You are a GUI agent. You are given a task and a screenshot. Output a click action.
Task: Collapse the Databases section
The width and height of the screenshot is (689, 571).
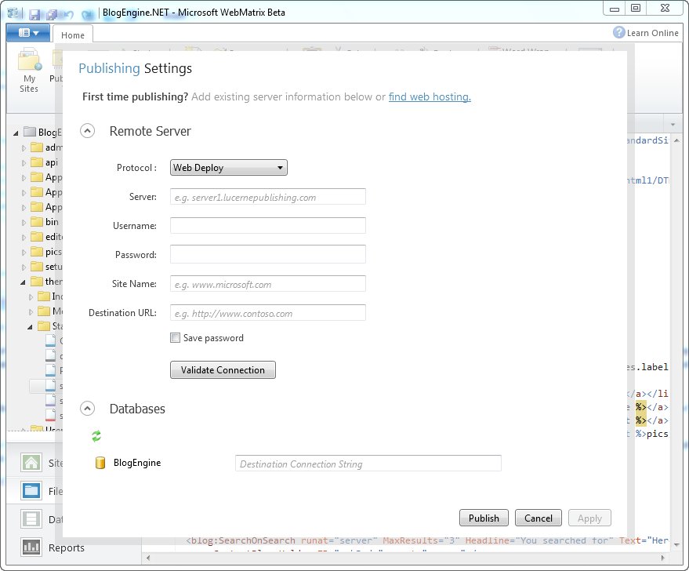88,409
